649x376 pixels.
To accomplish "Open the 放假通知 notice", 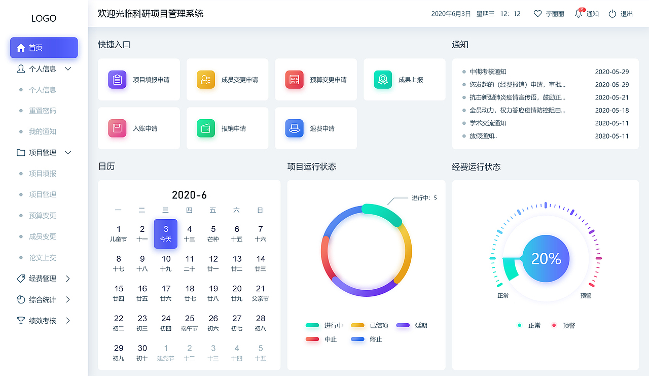I will (x=483, y=136).
